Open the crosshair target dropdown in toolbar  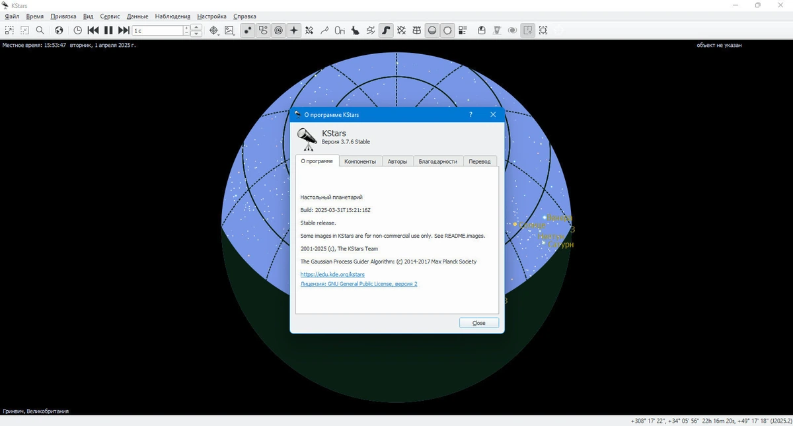pos(213,30)
